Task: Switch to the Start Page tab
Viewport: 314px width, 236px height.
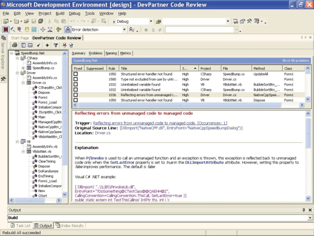Action: (20, 38)
